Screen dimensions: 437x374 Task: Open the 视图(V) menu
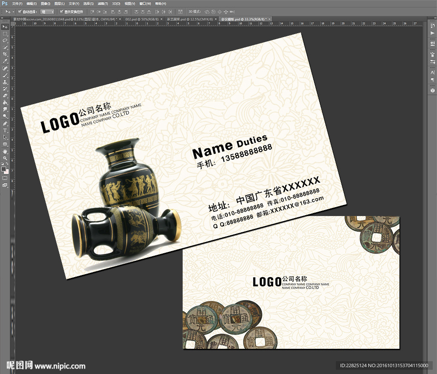point(130,3)
